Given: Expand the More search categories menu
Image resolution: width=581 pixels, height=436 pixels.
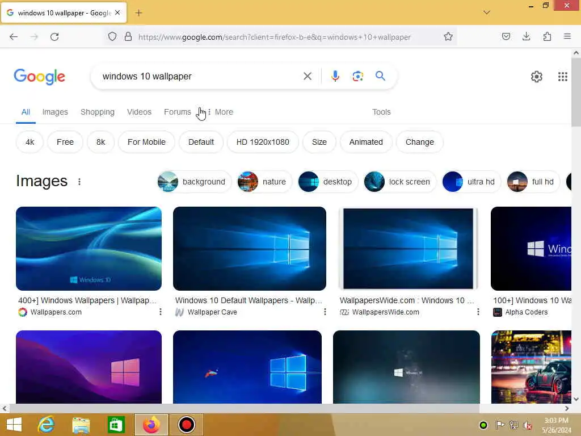Looking at the screenshot, I should (221, 112).
